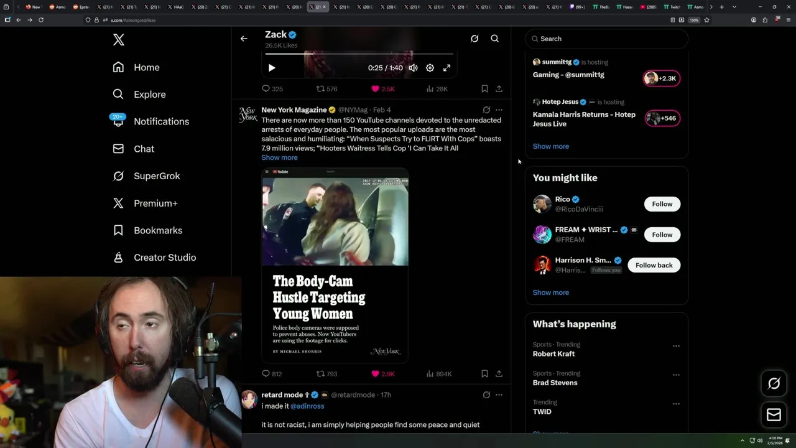796x448 pixels.
Task: Open video settings gear
Action: 430,68
